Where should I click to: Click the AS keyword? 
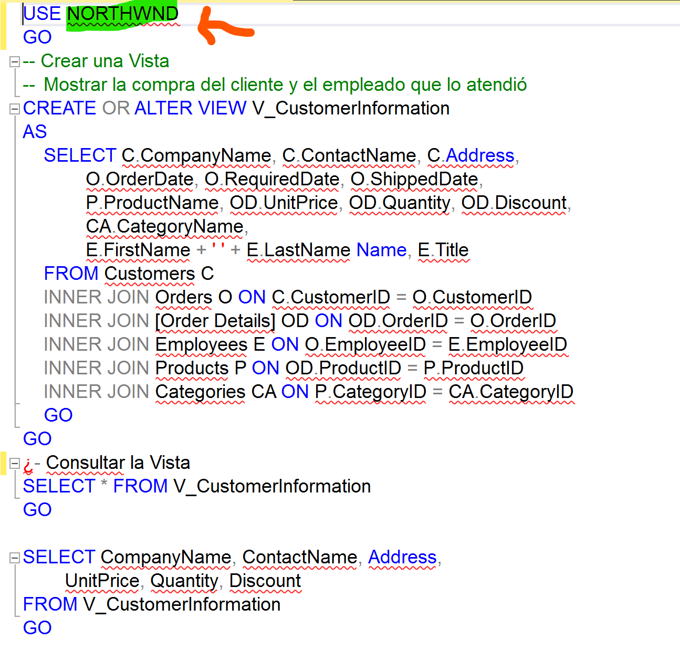35,132
